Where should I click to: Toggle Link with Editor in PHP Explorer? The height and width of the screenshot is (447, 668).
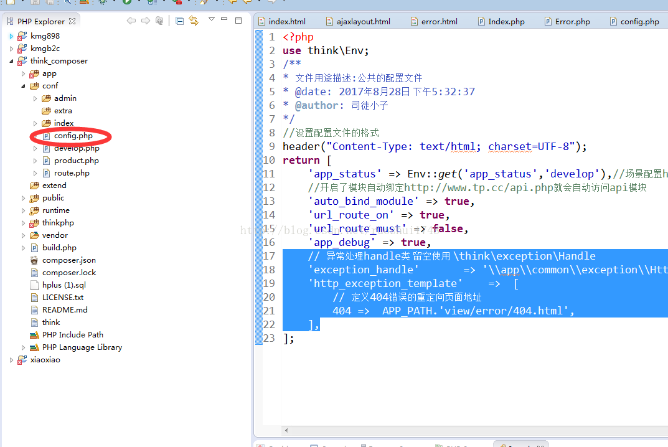tap(194, 21)
